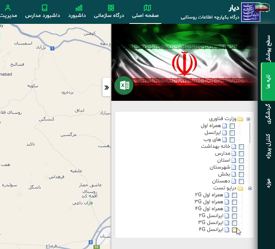The width and height of the screenshot is (275, 249).
Task: Click the ministry logo in the header
Action: (250, 12)
